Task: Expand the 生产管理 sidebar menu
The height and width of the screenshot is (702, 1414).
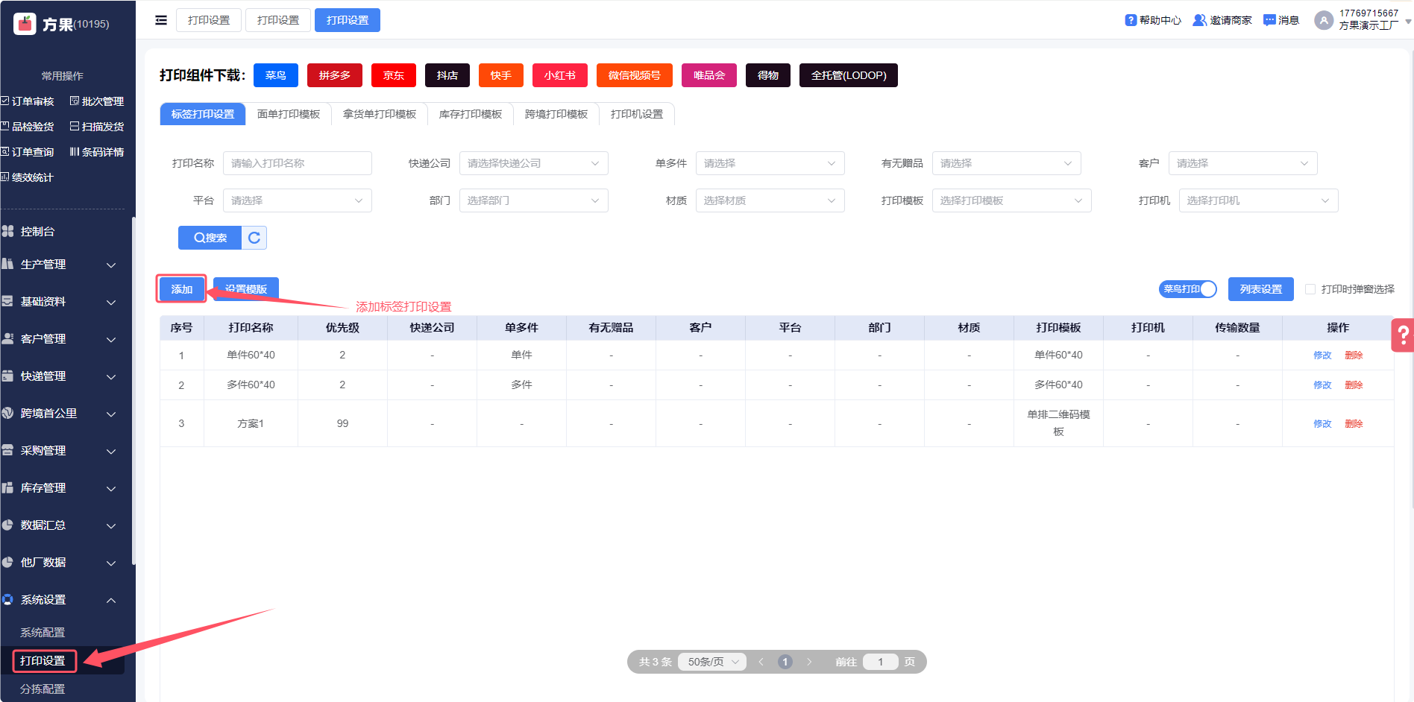Action: (60, 265)
